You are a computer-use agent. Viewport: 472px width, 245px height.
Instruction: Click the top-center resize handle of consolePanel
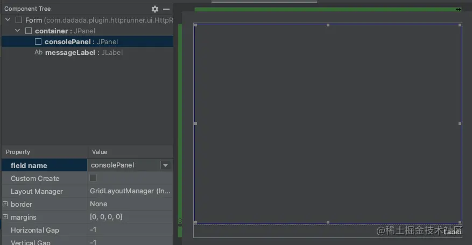328,25
